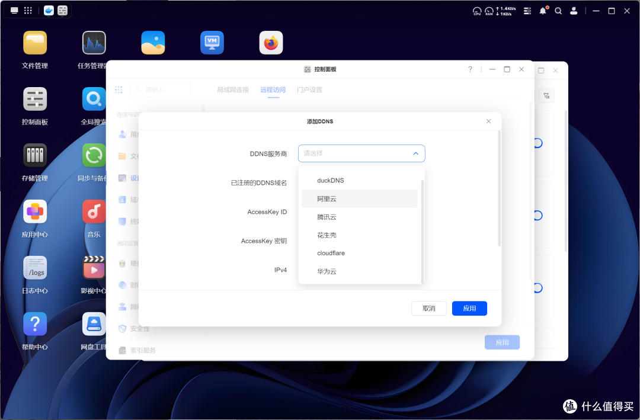Close the 添加DDNS dialog

(x=488, y=121)
